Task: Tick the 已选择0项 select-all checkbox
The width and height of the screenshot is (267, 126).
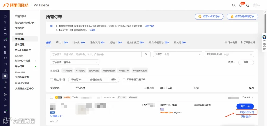Action: 51,80
